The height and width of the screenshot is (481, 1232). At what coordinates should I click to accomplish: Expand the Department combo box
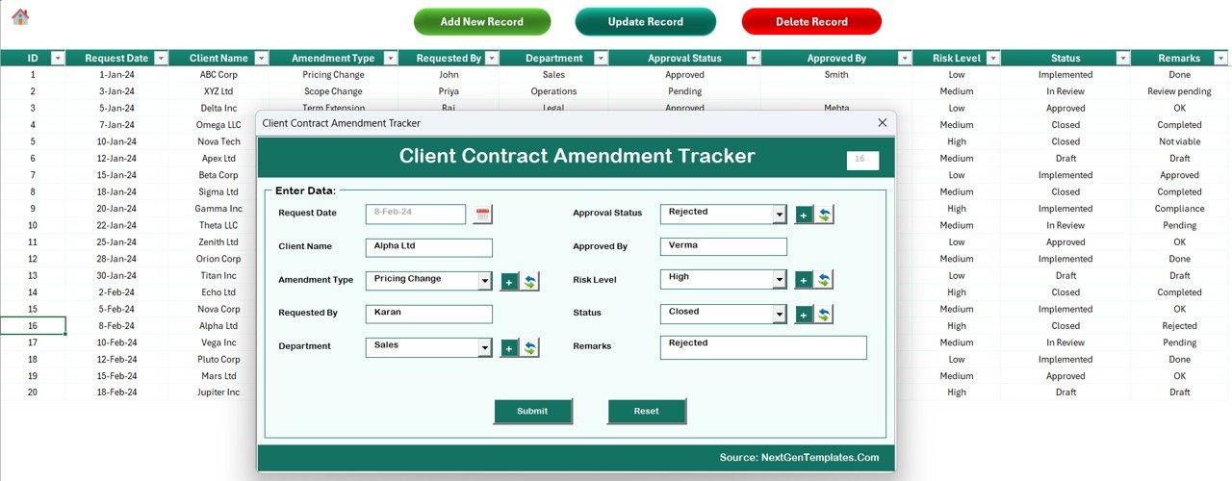(485, 347)
